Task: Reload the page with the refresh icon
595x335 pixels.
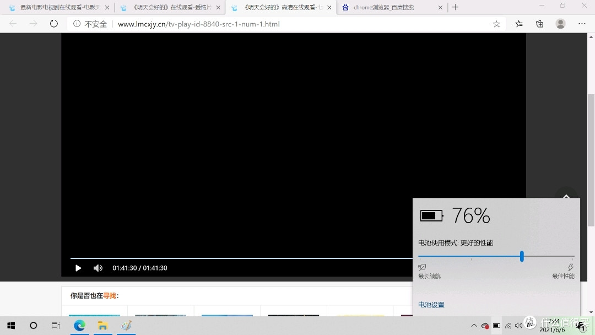Action: coord(54,24)
